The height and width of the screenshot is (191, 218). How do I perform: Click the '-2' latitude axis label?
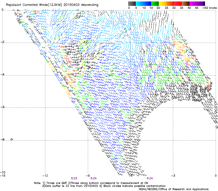(x=2, y=42)
